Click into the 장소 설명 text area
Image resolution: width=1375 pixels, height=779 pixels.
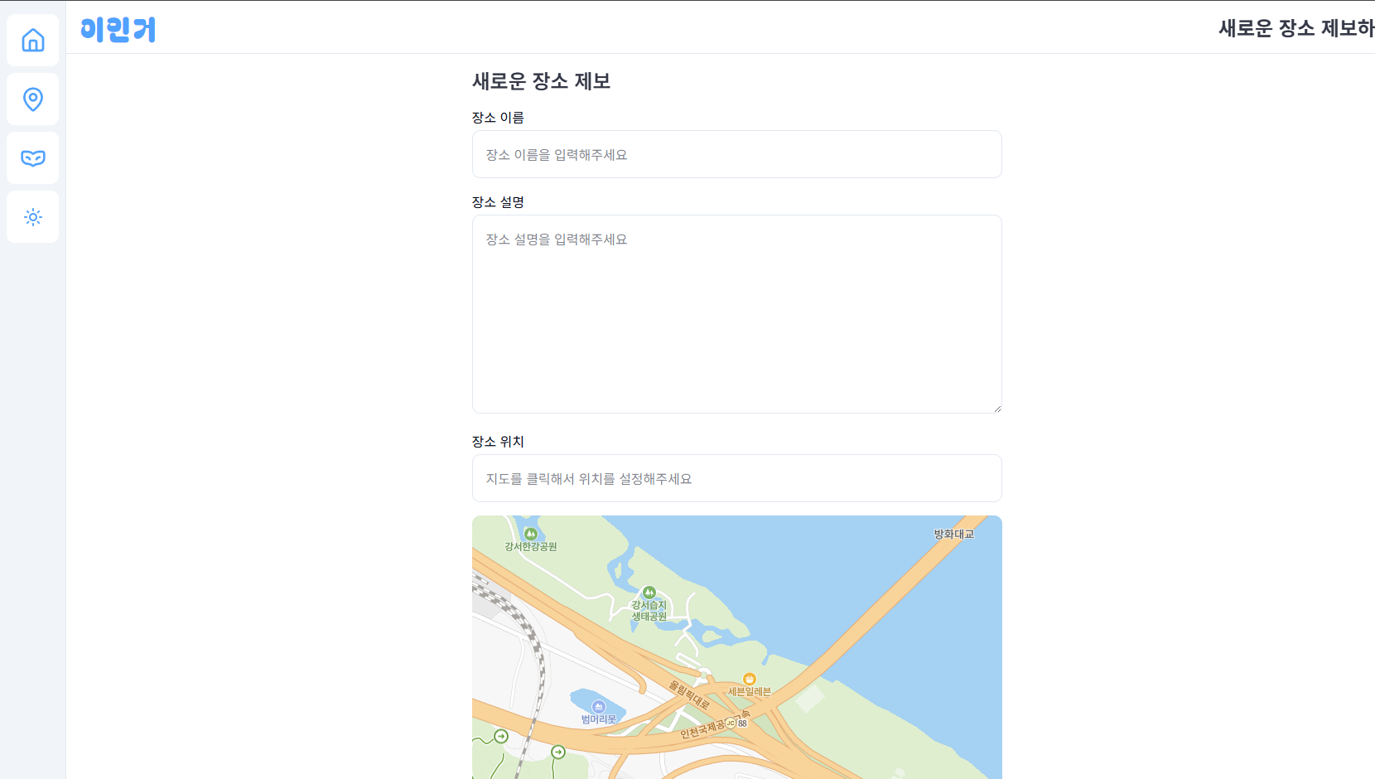(736, 313)
